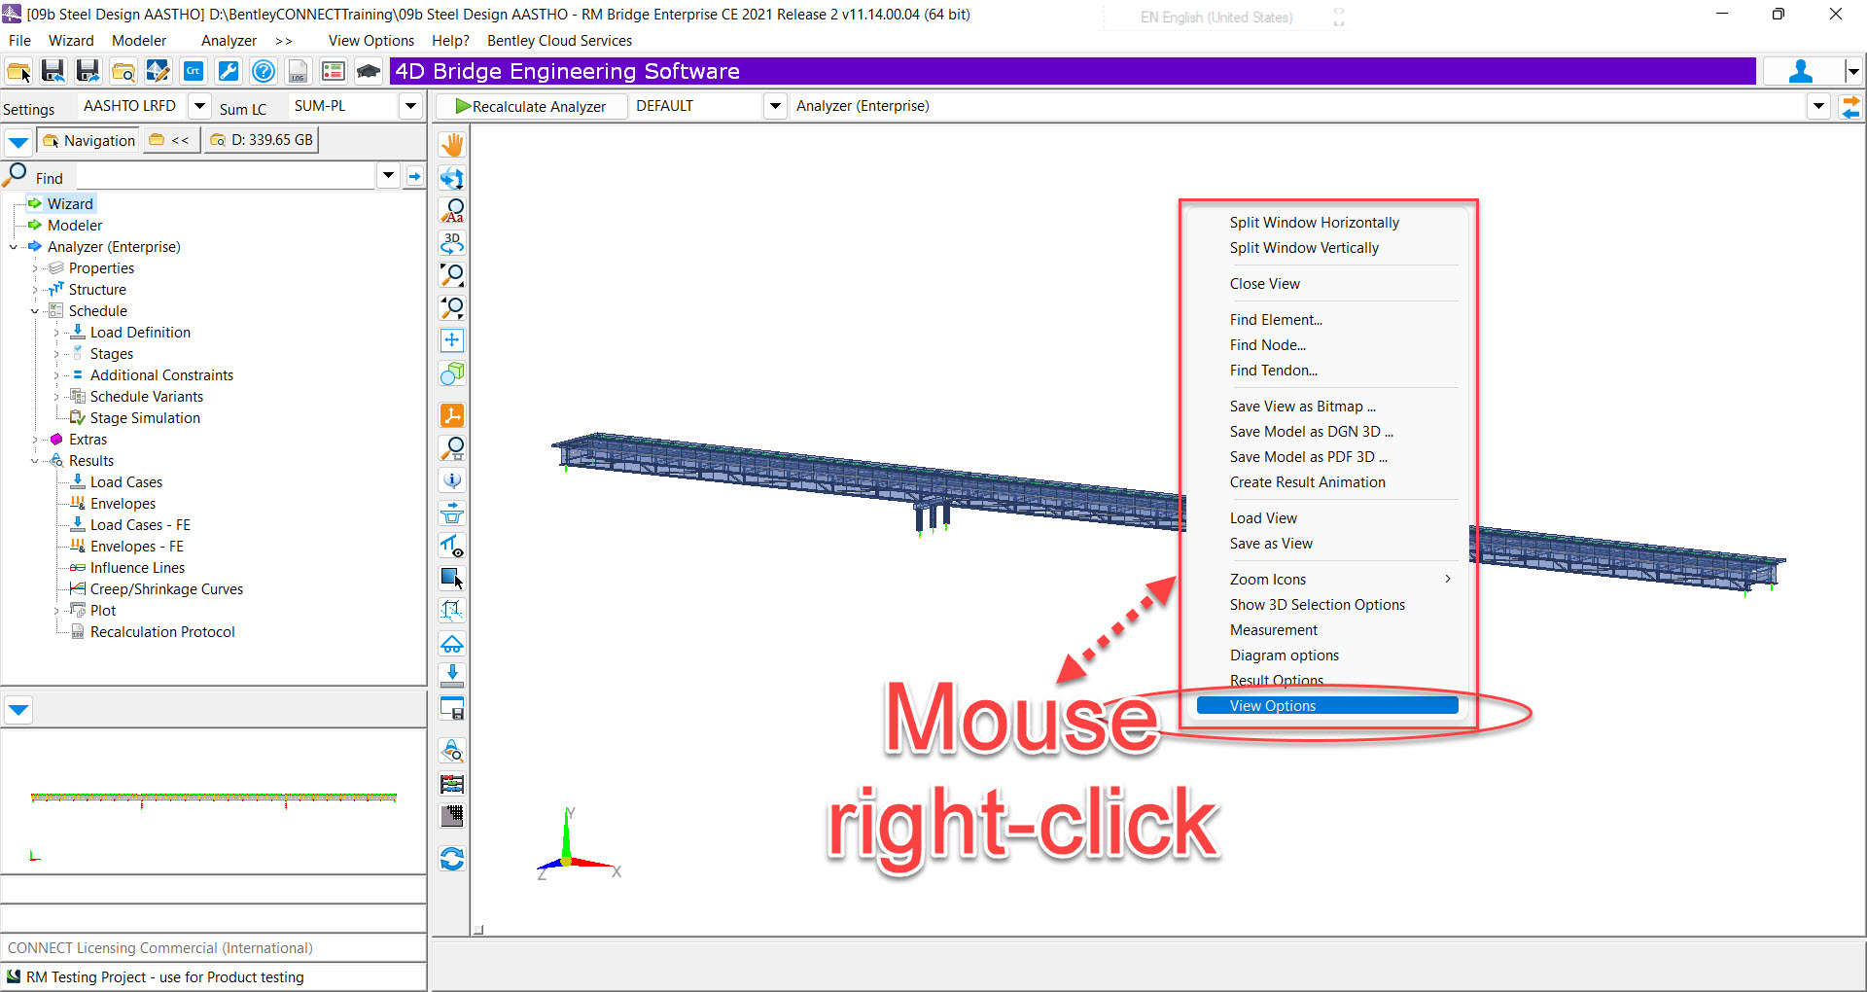
Task: Click the blue wrench tool icon
Action: [x=229, y=71]
